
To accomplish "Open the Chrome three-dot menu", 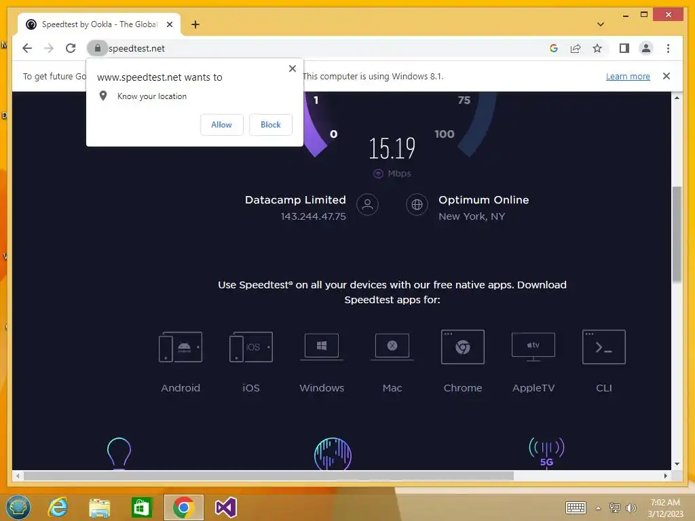I will tap(668, 48).
